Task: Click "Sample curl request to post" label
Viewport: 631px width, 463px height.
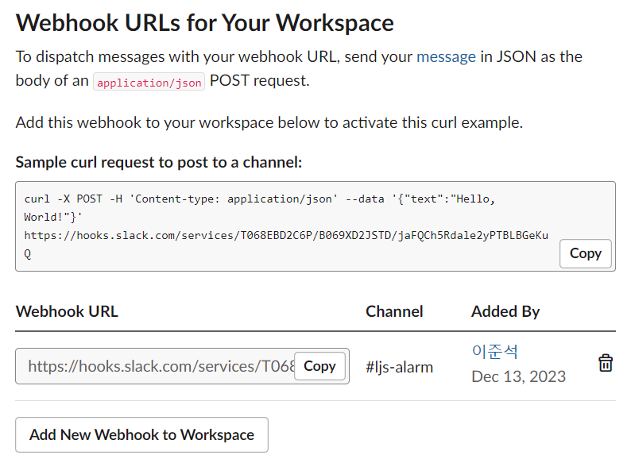Action: [159, 162]
